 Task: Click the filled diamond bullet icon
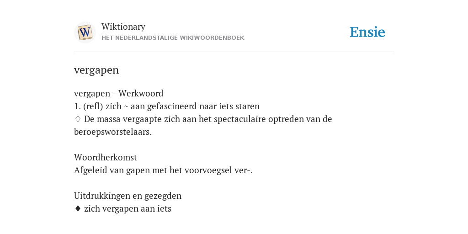[78, 208]
